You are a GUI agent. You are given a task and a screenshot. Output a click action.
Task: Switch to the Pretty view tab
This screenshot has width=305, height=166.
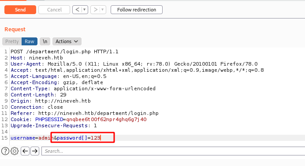coord(12,41)
